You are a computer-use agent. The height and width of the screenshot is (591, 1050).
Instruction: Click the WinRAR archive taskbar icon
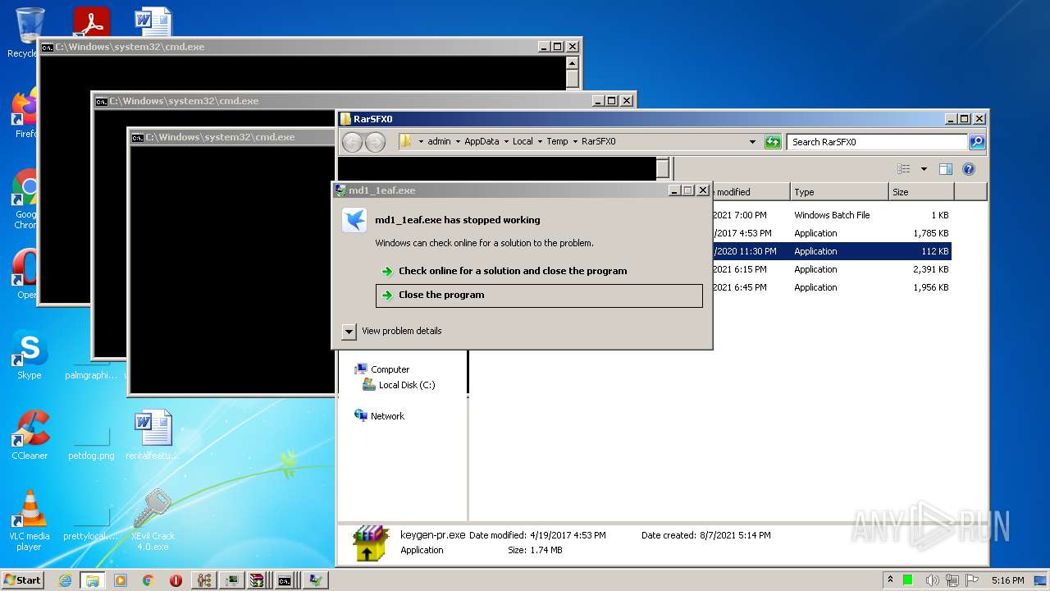click(258, 580)
